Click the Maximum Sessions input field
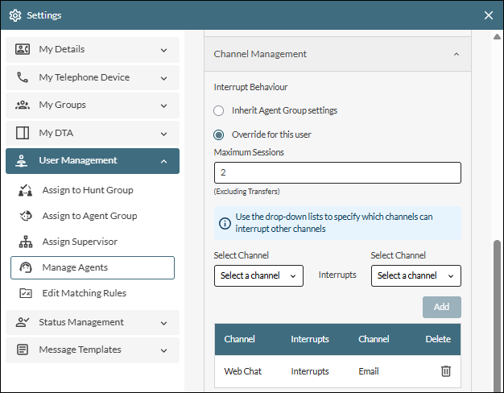 coord(337,173)
